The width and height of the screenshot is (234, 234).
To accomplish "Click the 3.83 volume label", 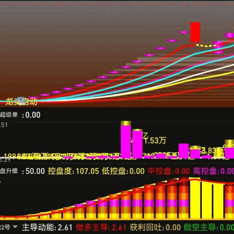I will (x=209, y=150).
